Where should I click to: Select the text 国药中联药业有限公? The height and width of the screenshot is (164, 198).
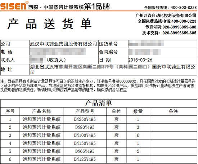174,67
